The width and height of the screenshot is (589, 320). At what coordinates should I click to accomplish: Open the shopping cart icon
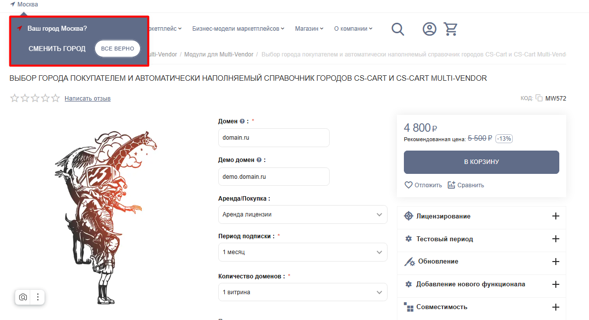pos(450,29)
